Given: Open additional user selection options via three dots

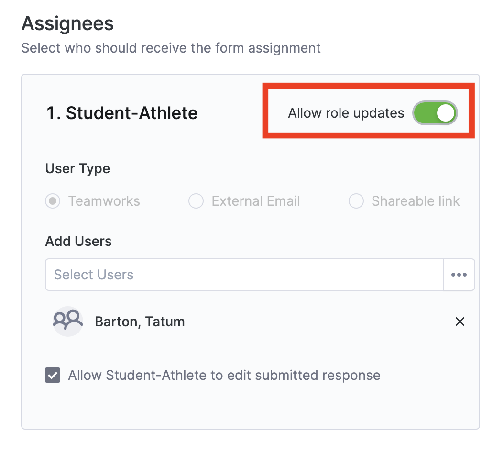Looking at the screenshot, I should pos(459,275).
